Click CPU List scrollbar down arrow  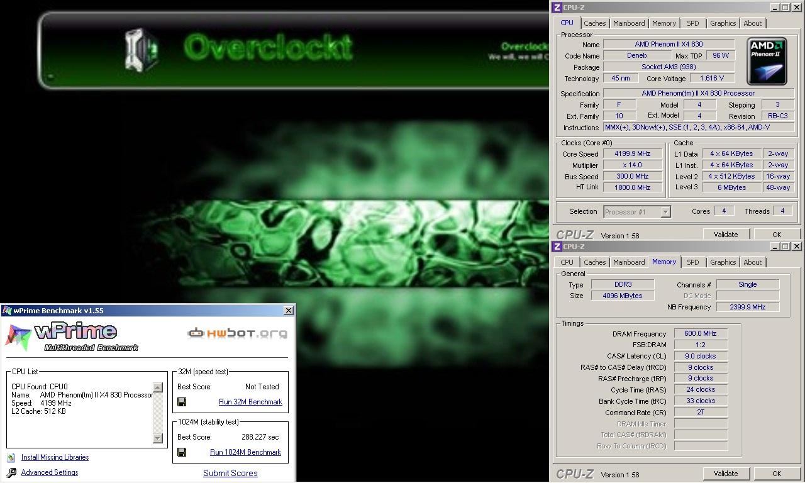click(158, 438)
